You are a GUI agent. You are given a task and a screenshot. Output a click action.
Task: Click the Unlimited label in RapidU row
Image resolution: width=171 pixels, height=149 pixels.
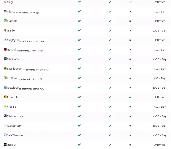point(159,145)
